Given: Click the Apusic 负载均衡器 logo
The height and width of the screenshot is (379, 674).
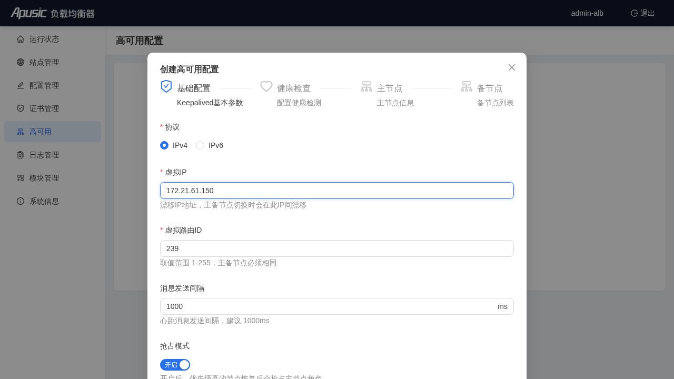Looking at the screenshot, I should [x=53, y=13].
